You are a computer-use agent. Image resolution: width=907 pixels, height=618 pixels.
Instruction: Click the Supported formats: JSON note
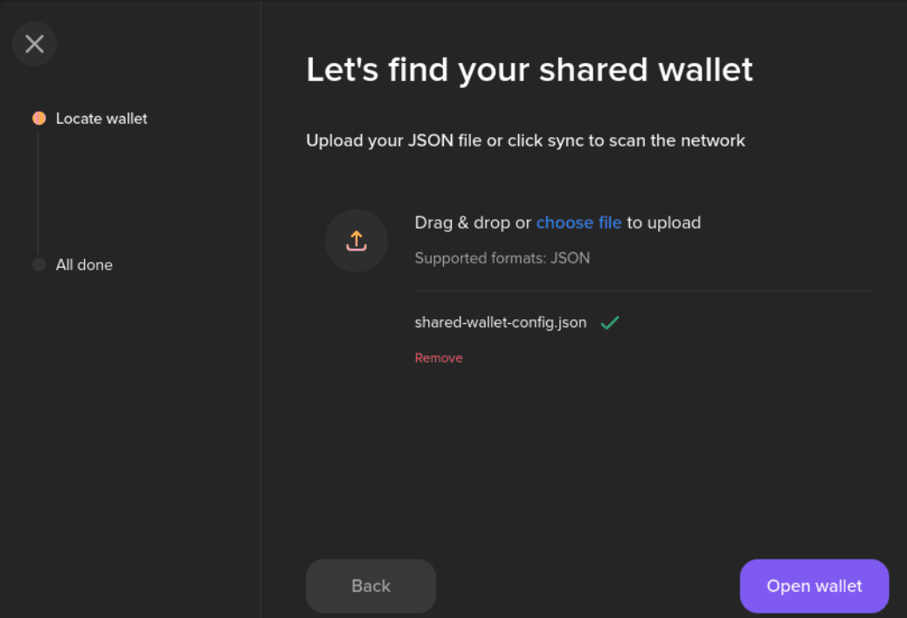502,257
